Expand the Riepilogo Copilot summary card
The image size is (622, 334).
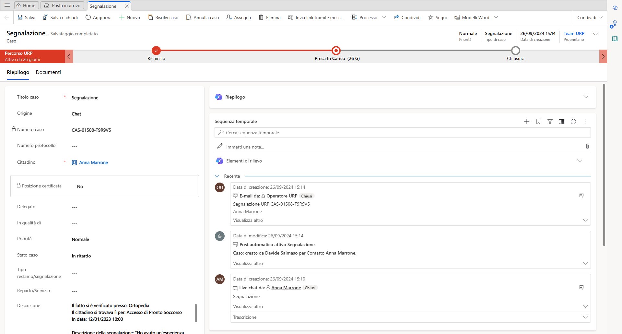point(585,97)
